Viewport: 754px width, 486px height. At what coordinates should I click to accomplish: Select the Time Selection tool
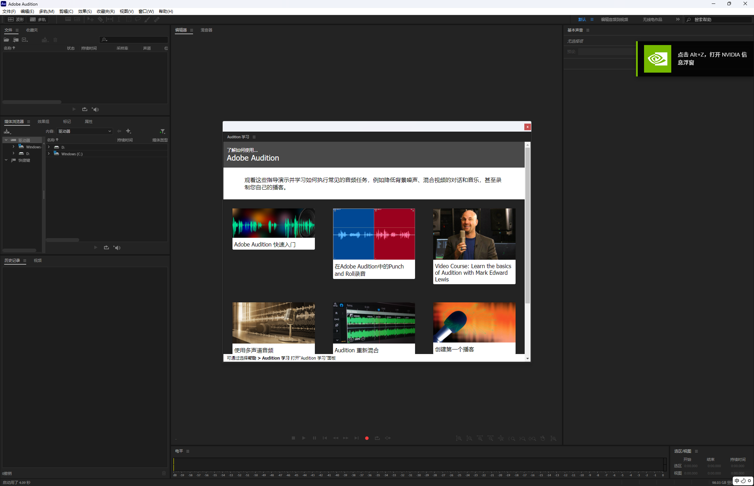click(119, 20)
